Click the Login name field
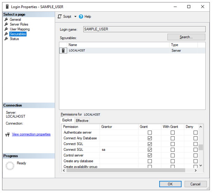Image resolution: width=213 pixels, height=193 pixels. [x=145, y=29]
